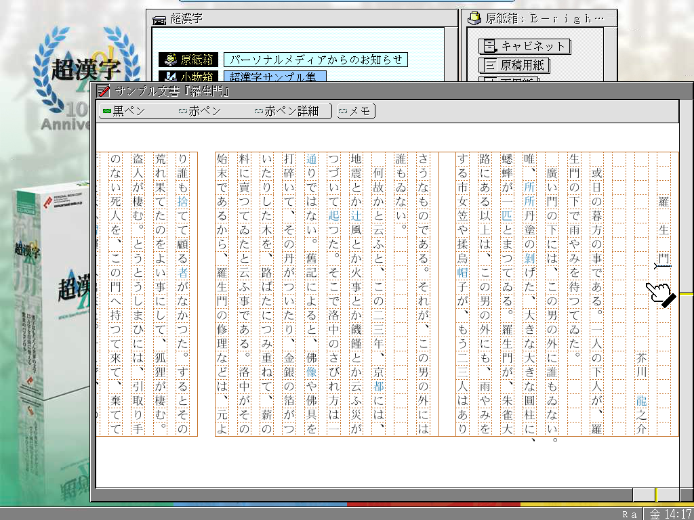The width and height of the screenshot is (694, 520).
Task: Click the clock showing 金 14:17
Action: [670, 514]
